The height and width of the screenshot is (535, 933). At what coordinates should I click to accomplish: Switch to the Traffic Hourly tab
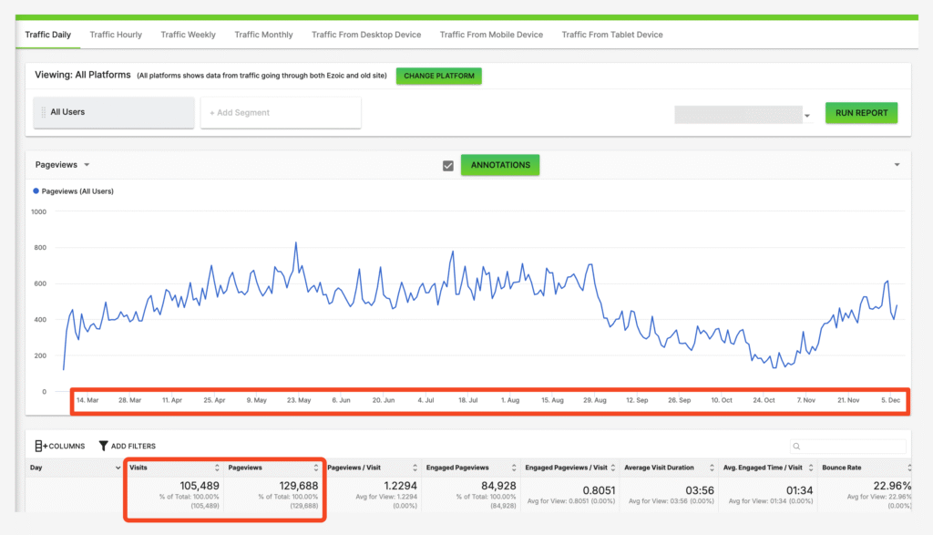[115, 34]
